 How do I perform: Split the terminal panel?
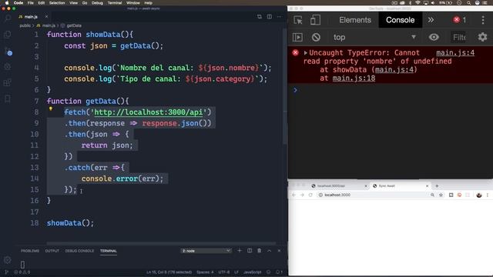point(250,251)
